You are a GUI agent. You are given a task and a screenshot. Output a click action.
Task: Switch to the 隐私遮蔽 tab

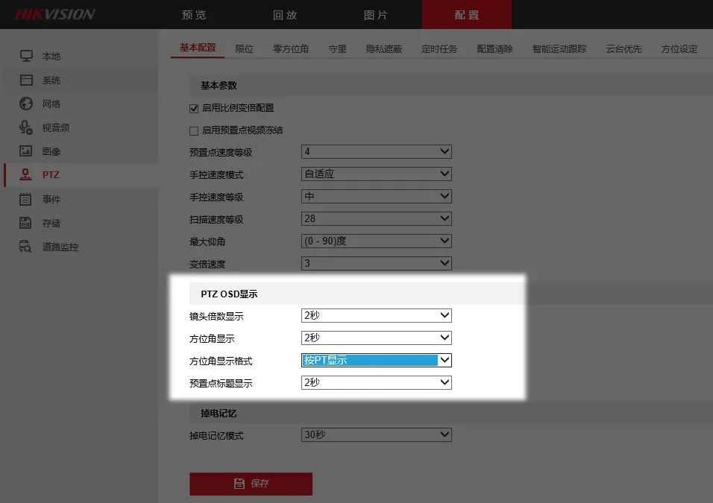point(383,49)
